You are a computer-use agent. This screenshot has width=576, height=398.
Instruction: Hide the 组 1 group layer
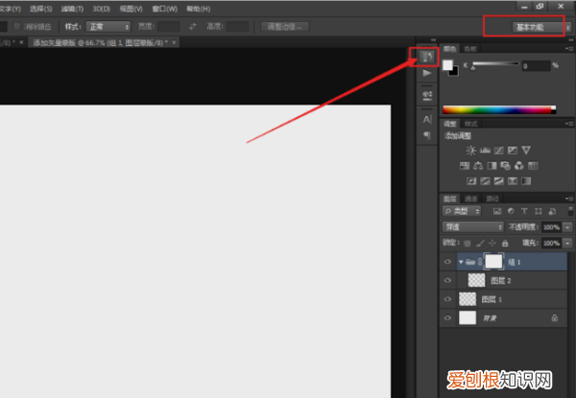click(448, 261)
